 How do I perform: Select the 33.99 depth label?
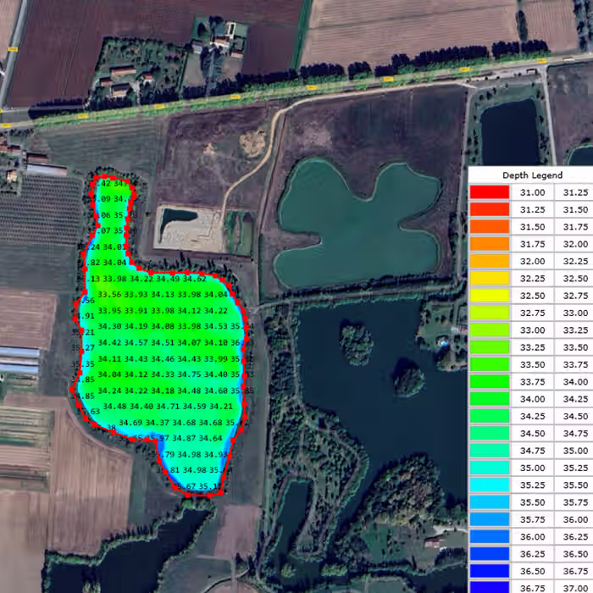[216, 358]
